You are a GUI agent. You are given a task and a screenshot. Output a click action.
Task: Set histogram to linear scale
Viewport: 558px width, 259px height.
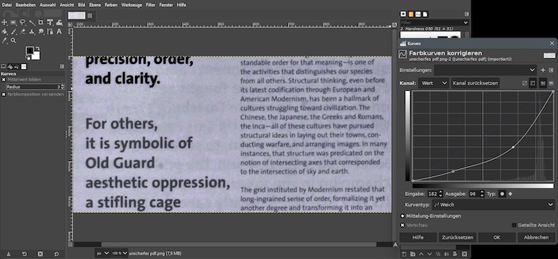pos(543,83)
